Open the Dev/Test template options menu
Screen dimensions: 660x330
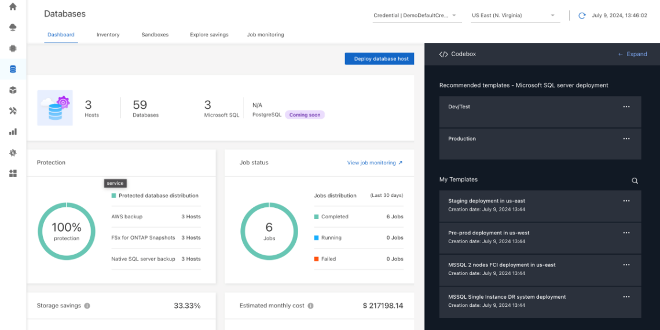(x=626, y=107)
